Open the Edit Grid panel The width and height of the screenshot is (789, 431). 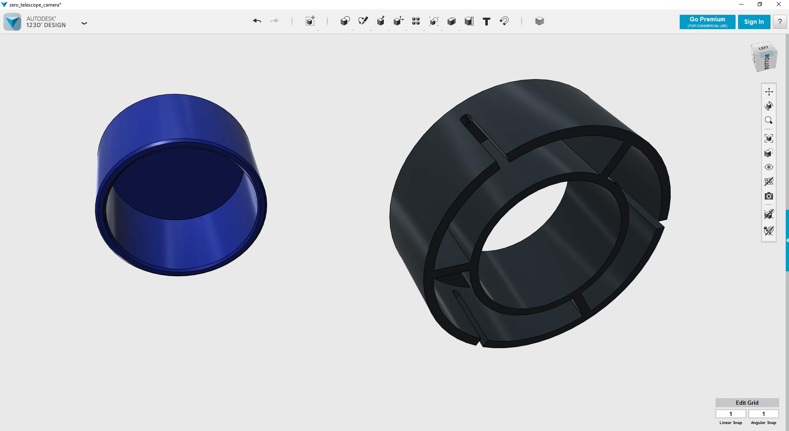point(747,403)
